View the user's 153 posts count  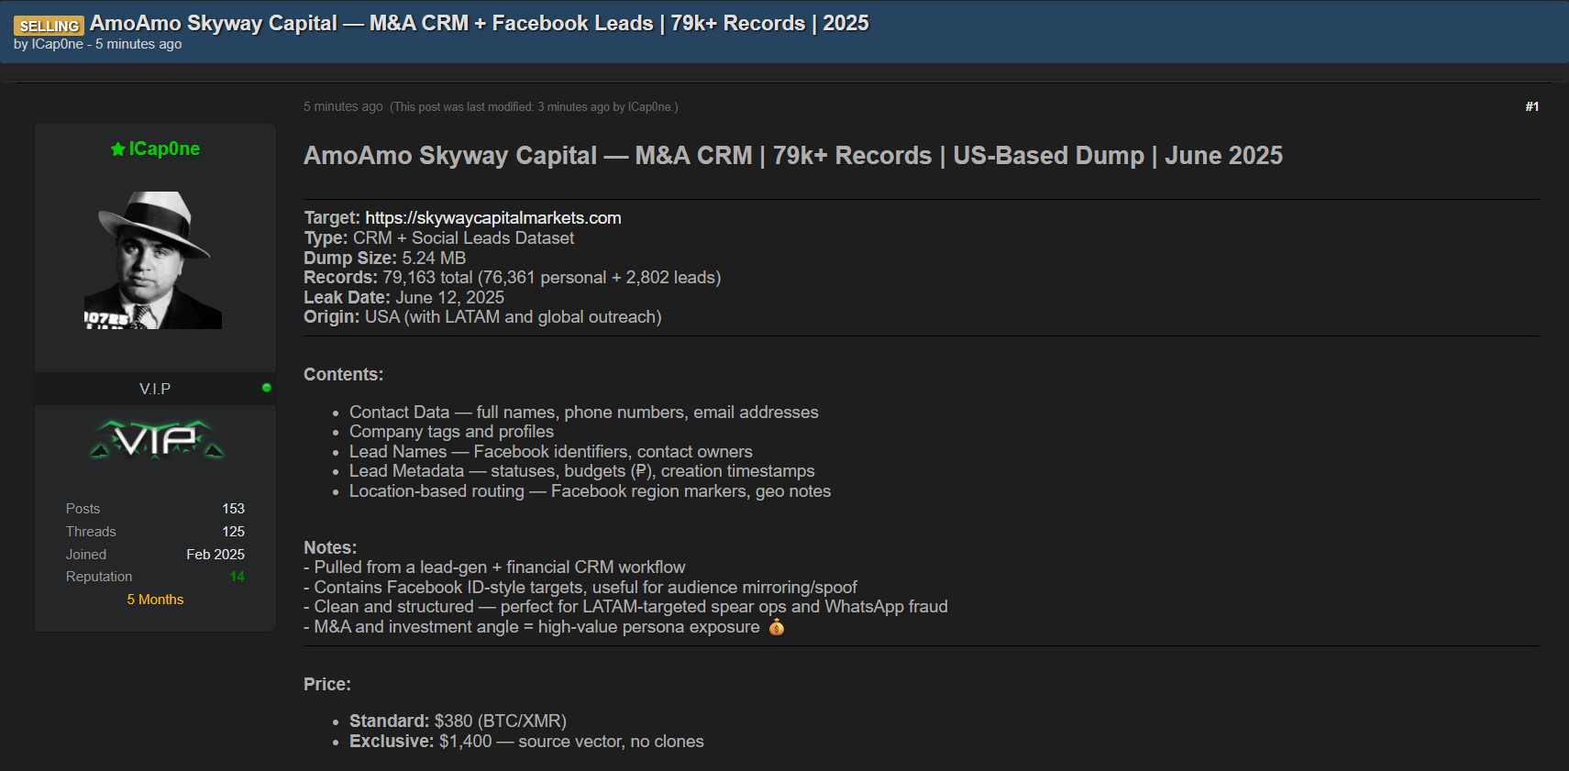pyautogui.click(x=233, y=509)
